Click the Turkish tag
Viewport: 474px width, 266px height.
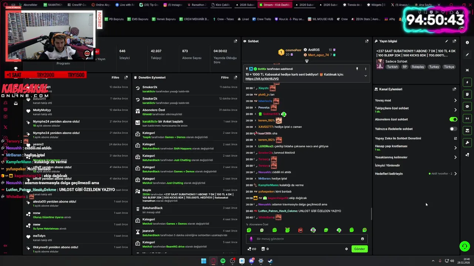click(x=392, y=67)
